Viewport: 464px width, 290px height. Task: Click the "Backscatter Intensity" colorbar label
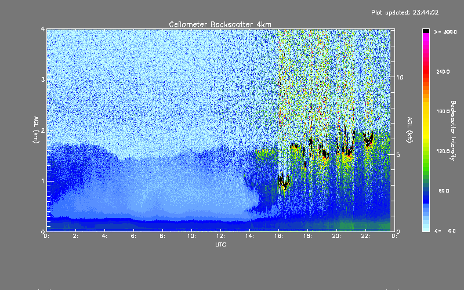453,130
